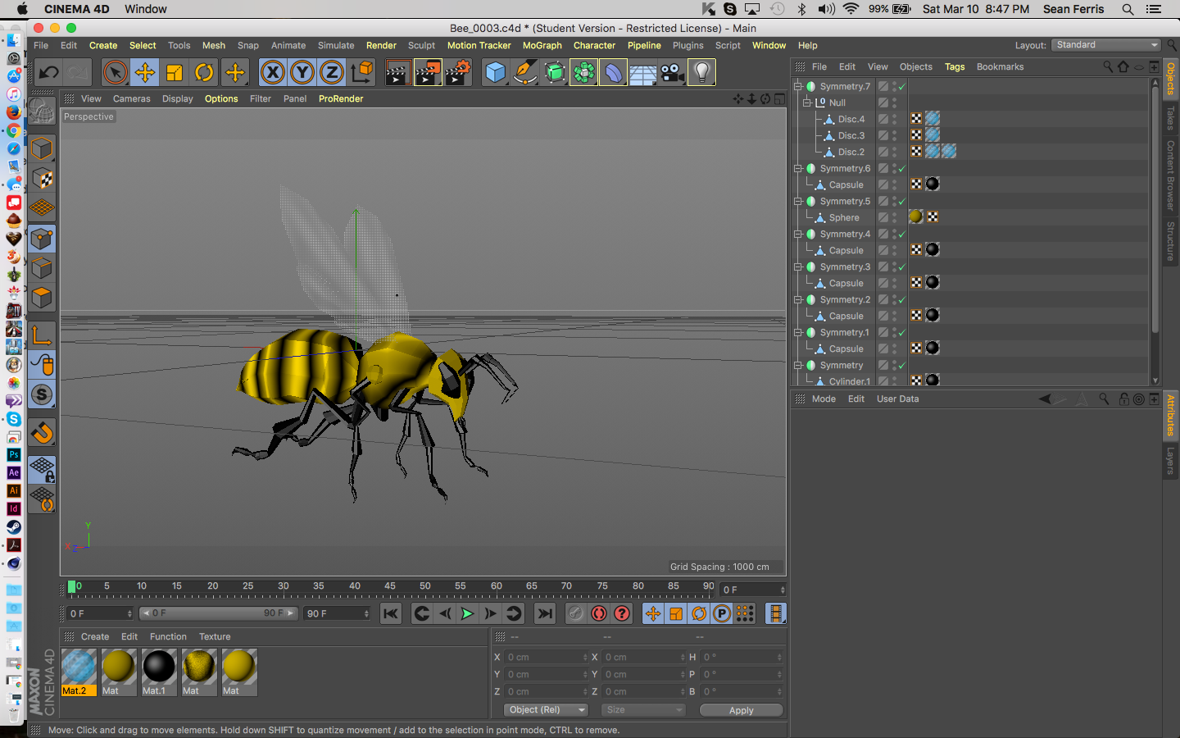Select the blue Mat.2 material swatch

pyautogui.click(x=79, y=667)
